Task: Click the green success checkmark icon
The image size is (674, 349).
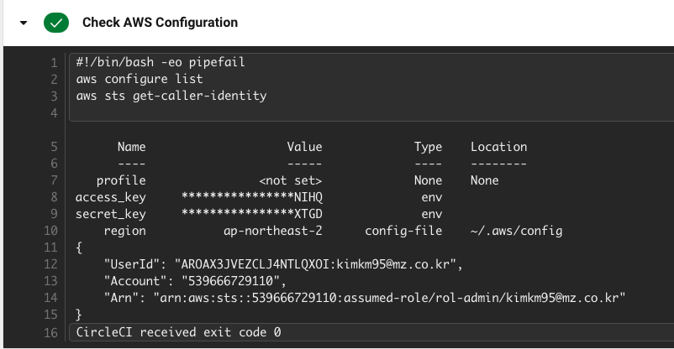Action: coord(56,23)
